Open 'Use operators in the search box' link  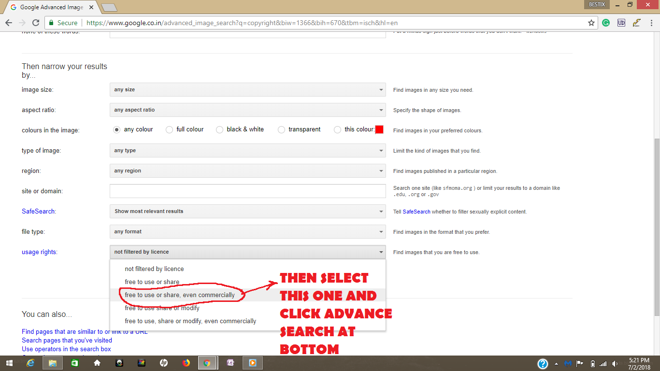coord(66,349)
